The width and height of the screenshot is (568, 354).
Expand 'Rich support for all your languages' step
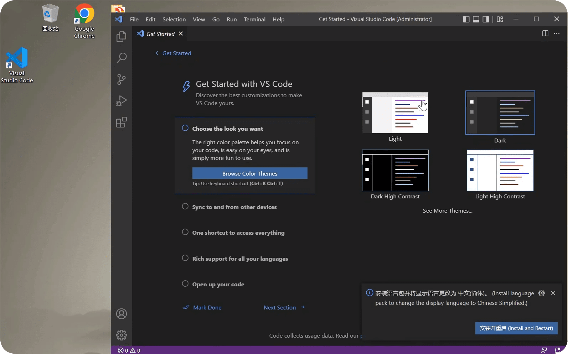click(x=240, y=259)
